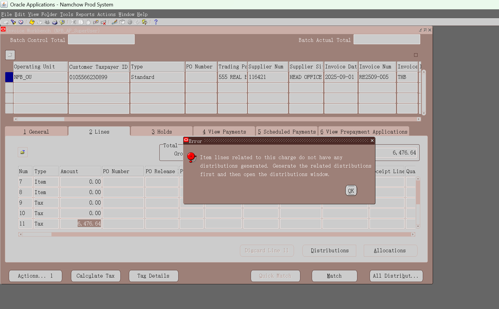Click the lines grid horizontal scrollbar thumb
The height and width of the screenshot is (309, 499).
tap(37, 234)
